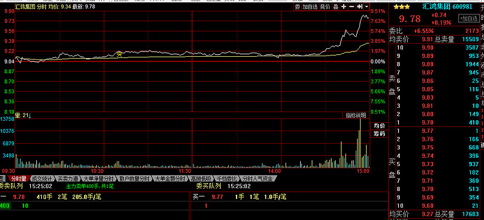Click 加自选 in the chart toolbar
484x220 pixels.
(x=310, y=7)
